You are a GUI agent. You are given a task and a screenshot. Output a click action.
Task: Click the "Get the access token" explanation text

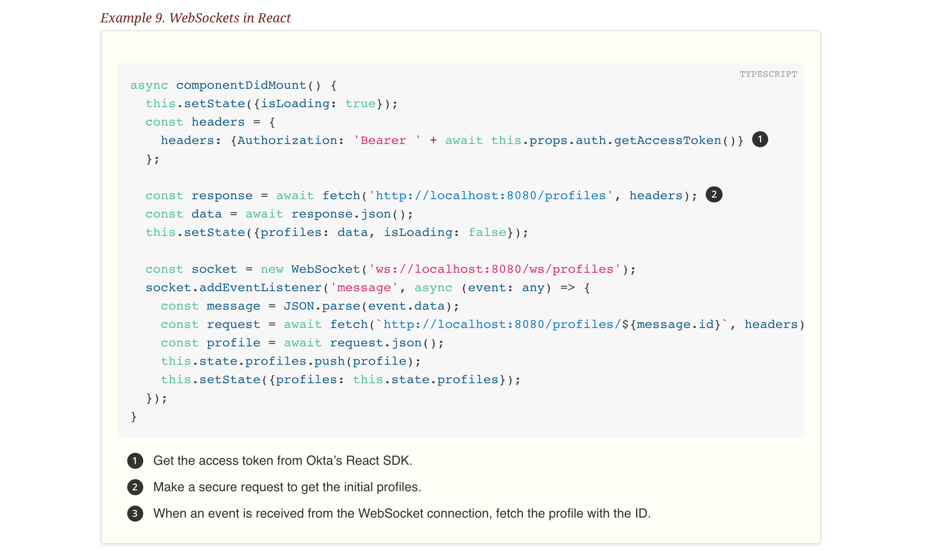[x=282, y=461]
